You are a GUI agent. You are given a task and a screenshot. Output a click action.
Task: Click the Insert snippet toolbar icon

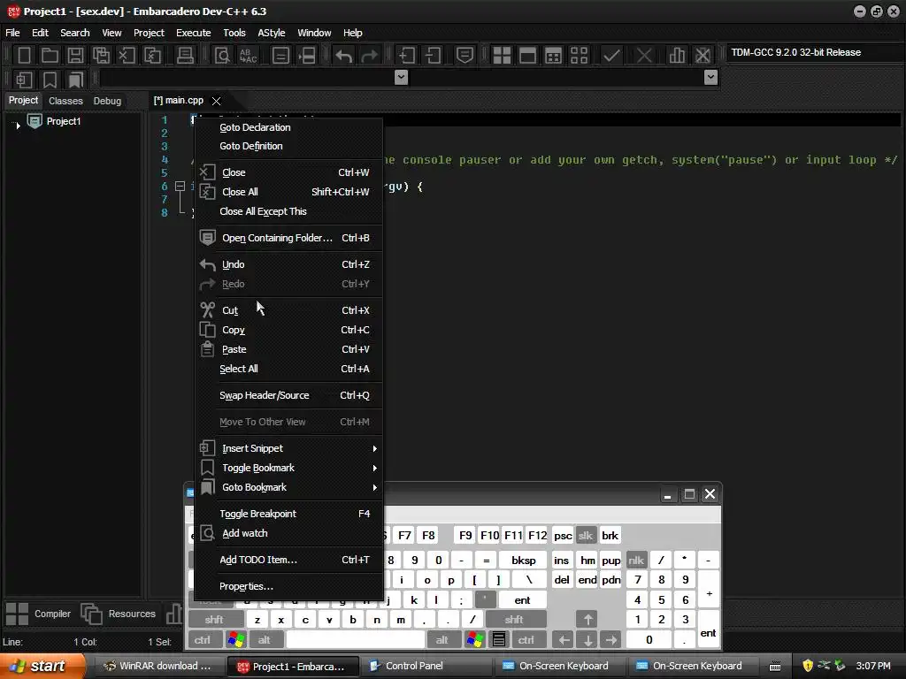[x=24, y=80]
